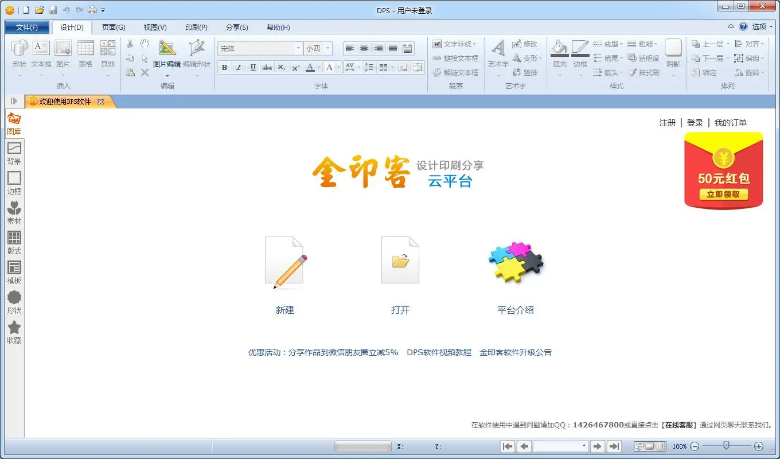Switch to the 印刷(P) ribbon tab
This screenshot has height=459, width=780.
coord(196,27)
